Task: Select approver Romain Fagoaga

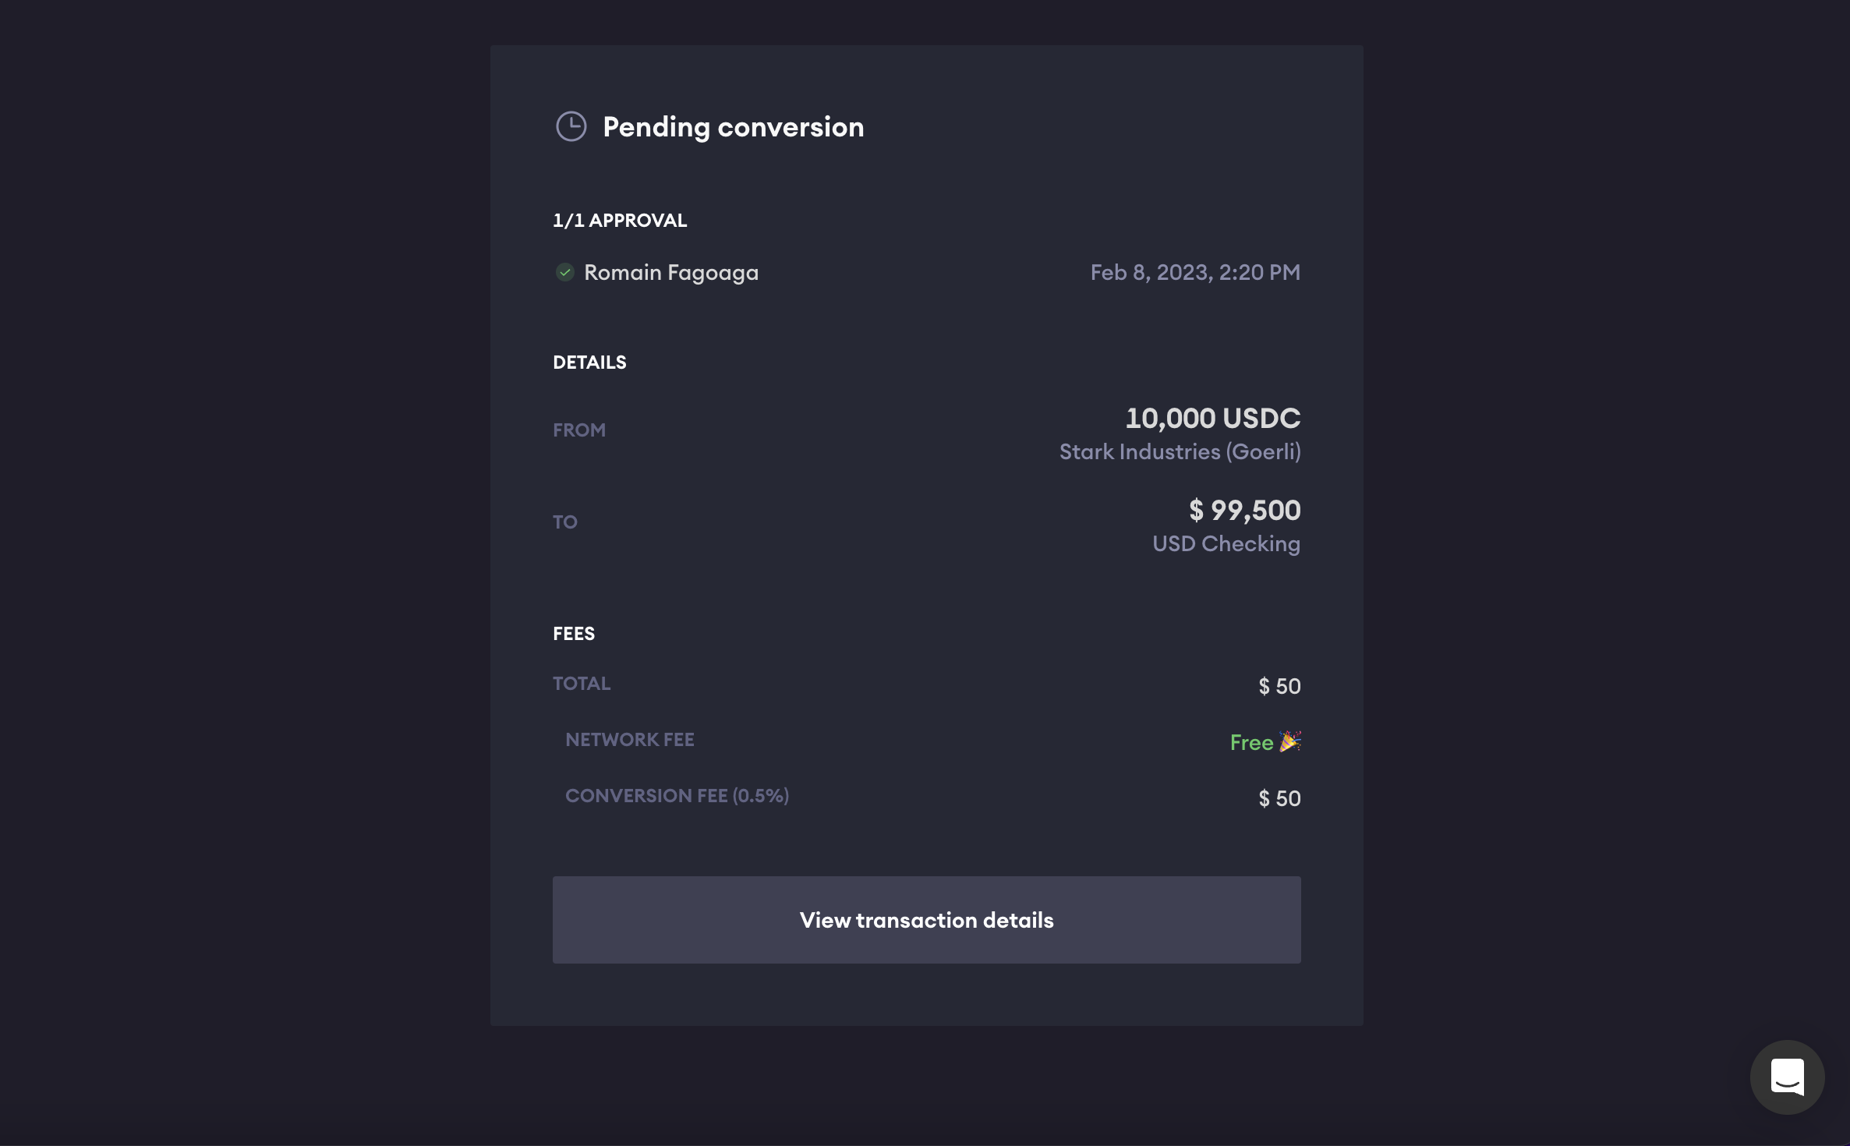Action: 670,273
